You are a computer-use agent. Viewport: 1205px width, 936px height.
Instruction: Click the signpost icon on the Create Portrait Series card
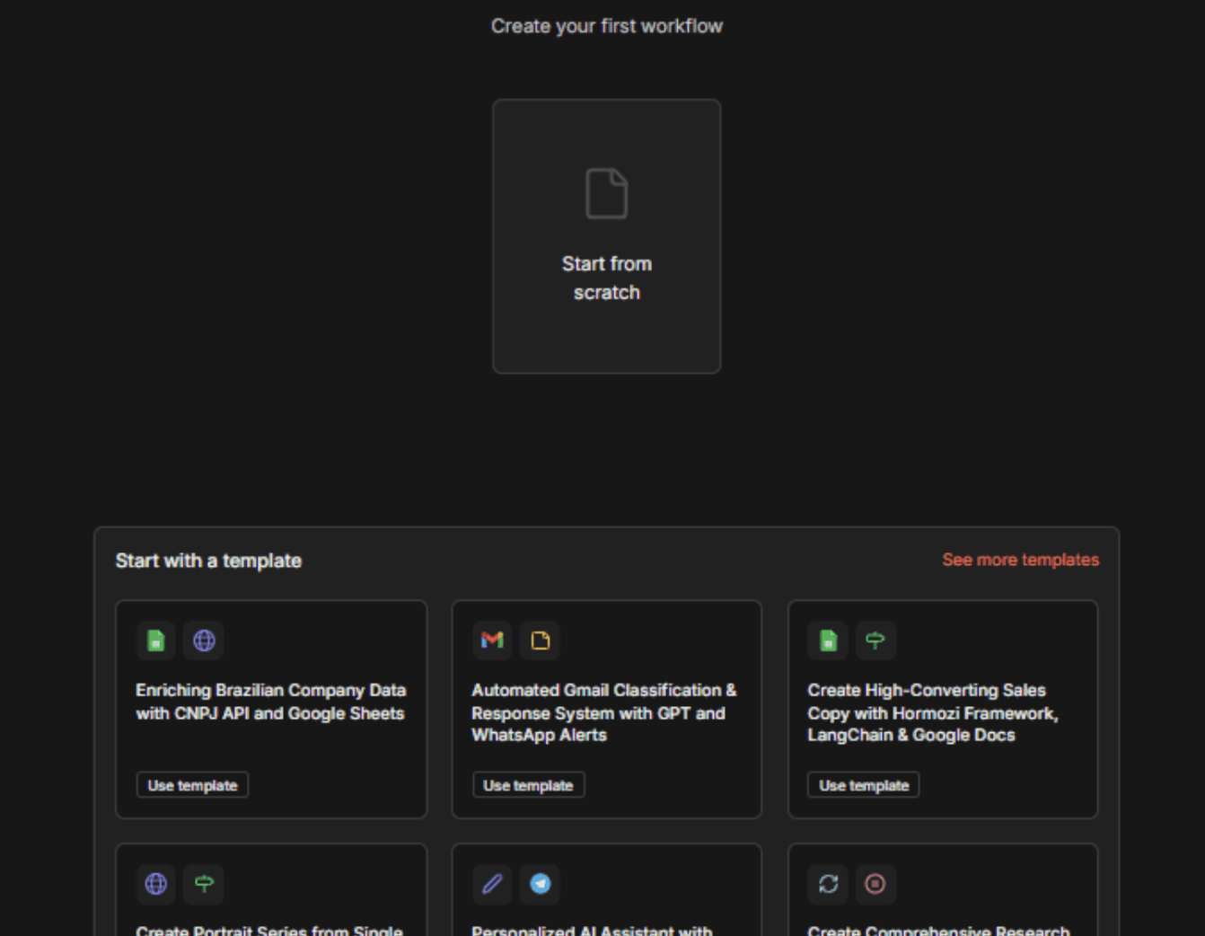pyautogui.click(x=204, y=884)
